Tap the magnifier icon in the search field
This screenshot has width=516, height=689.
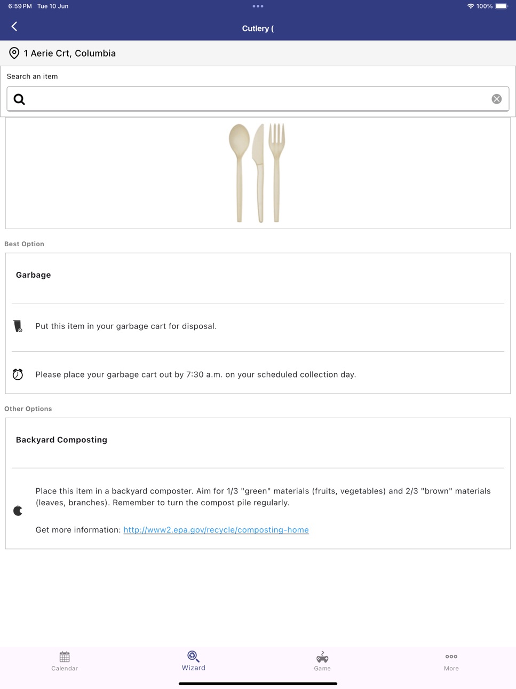[x=19, y=99]
